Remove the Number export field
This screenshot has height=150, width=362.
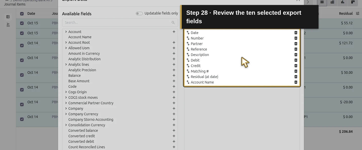[296, 38]
